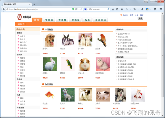The width and height of the screenshot is (165, 118).
Task: Click the undo arrow toolbar icon
Action: pyautogui.click(x=127, y=9)
